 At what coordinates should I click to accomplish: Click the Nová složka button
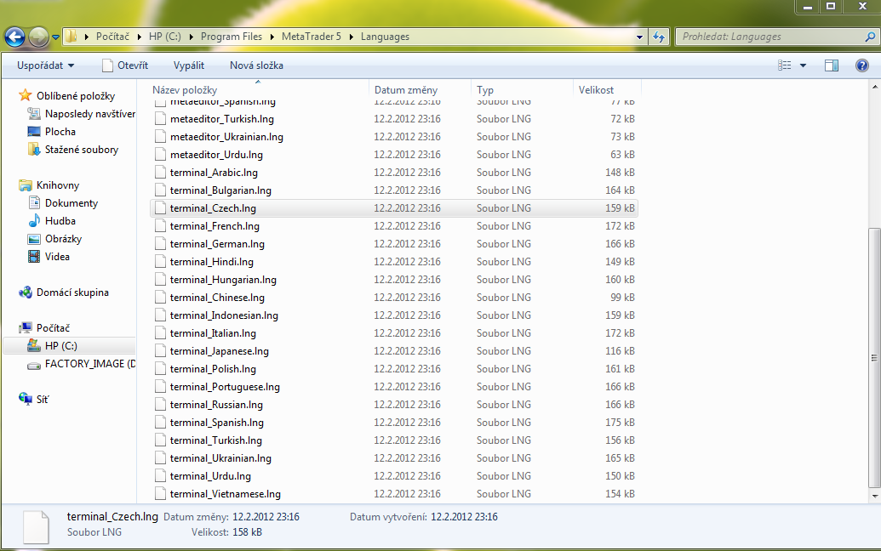point(256,65)
